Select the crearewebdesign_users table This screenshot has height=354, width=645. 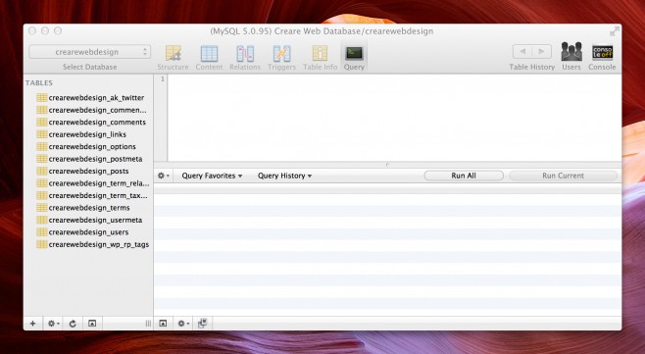coord(88,232)
